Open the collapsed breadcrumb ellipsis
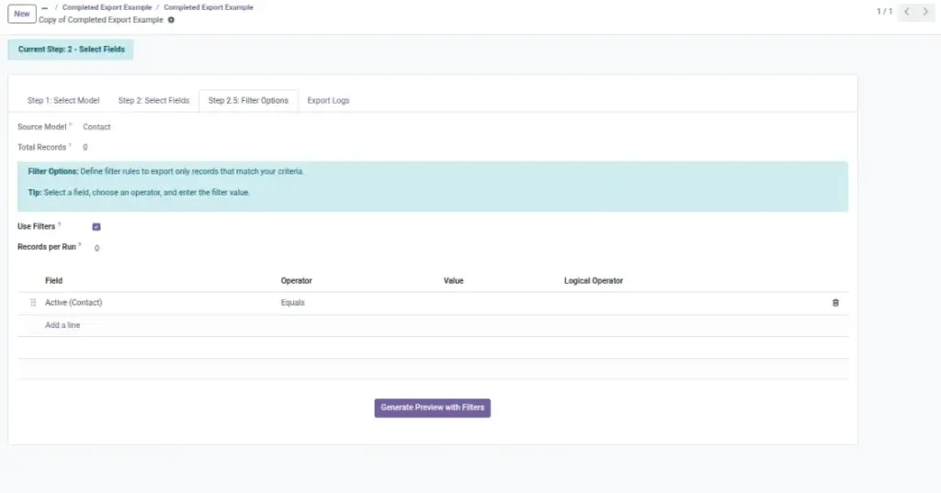The height and width of the screenshot is (493, 941). (x=44, y=7)
